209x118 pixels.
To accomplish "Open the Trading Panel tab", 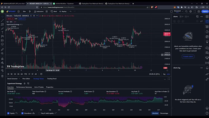I will coord(52,79).
